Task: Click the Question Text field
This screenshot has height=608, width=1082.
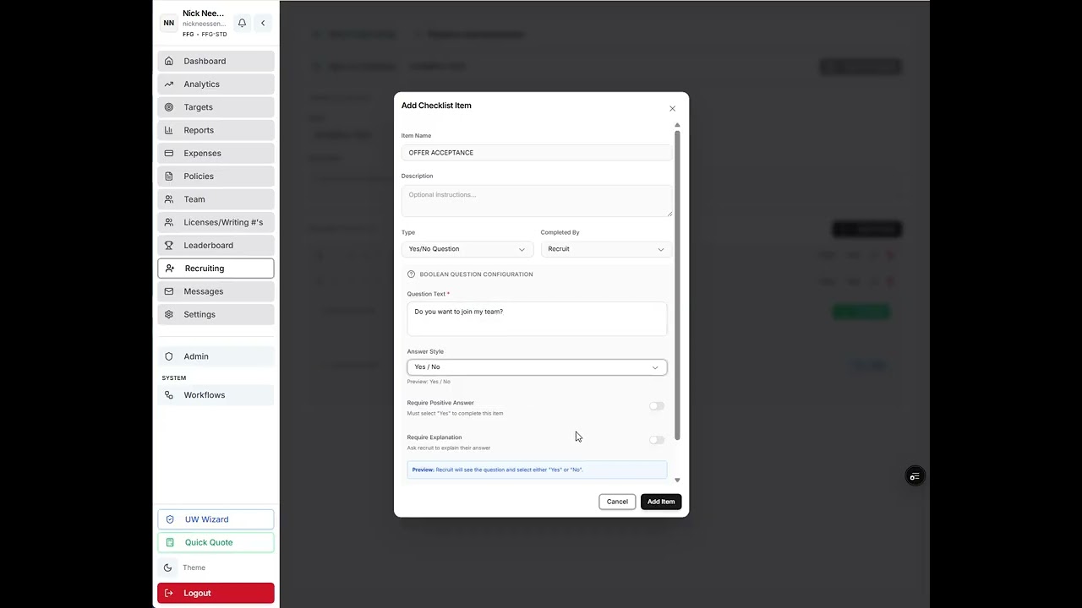Action: [537, 319]
